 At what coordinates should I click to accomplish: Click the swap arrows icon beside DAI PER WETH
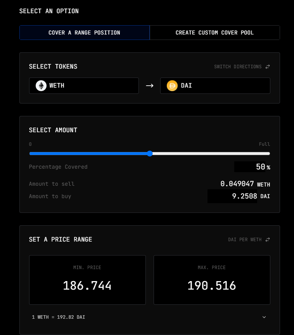pyautogui.click(x=268, y=240)
